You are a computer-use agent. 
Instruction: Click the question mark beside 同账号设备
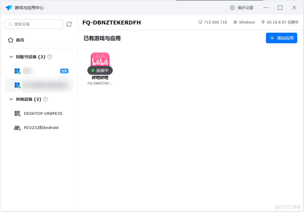coord(49,57)
